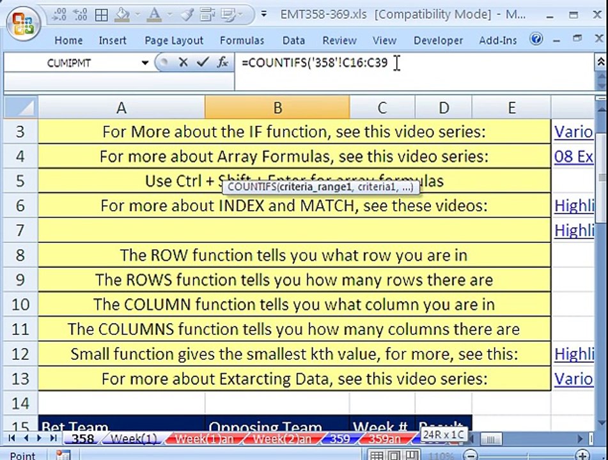Click the Select All corner button

pos(21,107)
